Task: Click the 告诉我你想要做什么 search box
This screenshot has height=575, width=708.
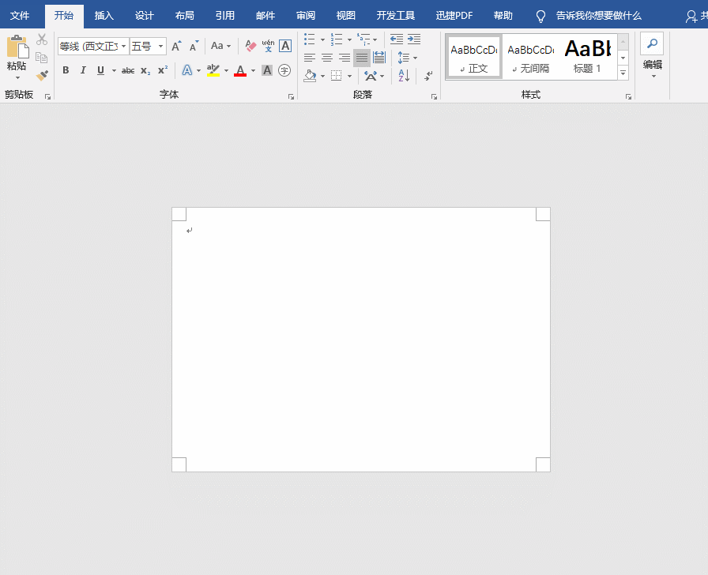Action: coord(598,16)
